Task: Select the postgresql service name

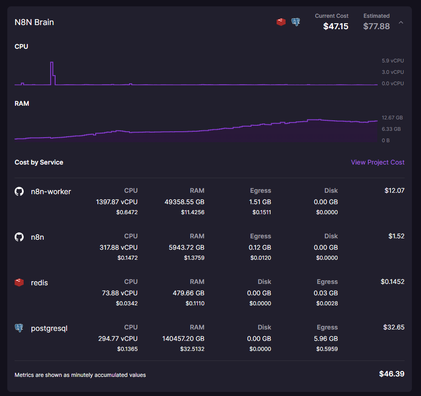Action: (x=49, y=328)
